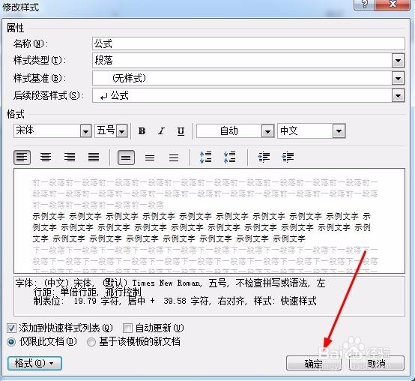Open font name 宋体 dropdown
The height and width of the screenshot is (381, 415).
(x=85, y=131)
